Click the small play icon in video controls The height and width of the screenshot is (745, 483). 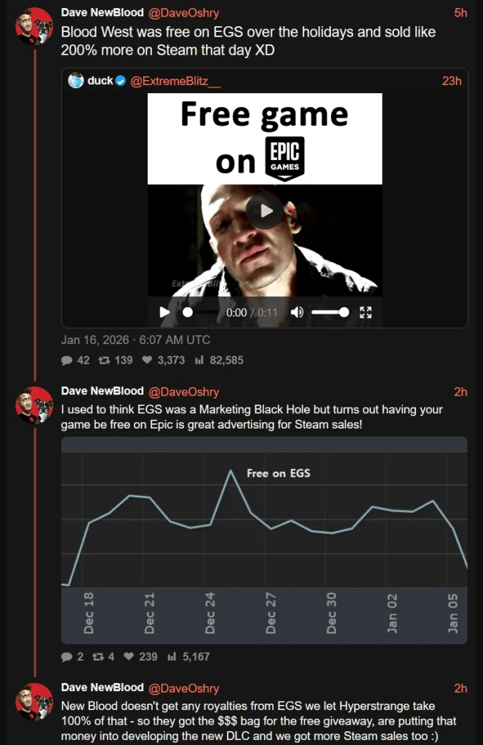click(164, 312)
